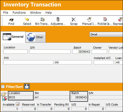The height and width of the screenshot is (112, 123).
Task: Click the pointing hand row icon
Action: click(x=4, y=94)
